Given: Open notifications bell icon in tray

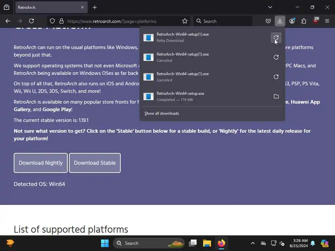Looking at the screenshot, I should [x=313, y=243].
